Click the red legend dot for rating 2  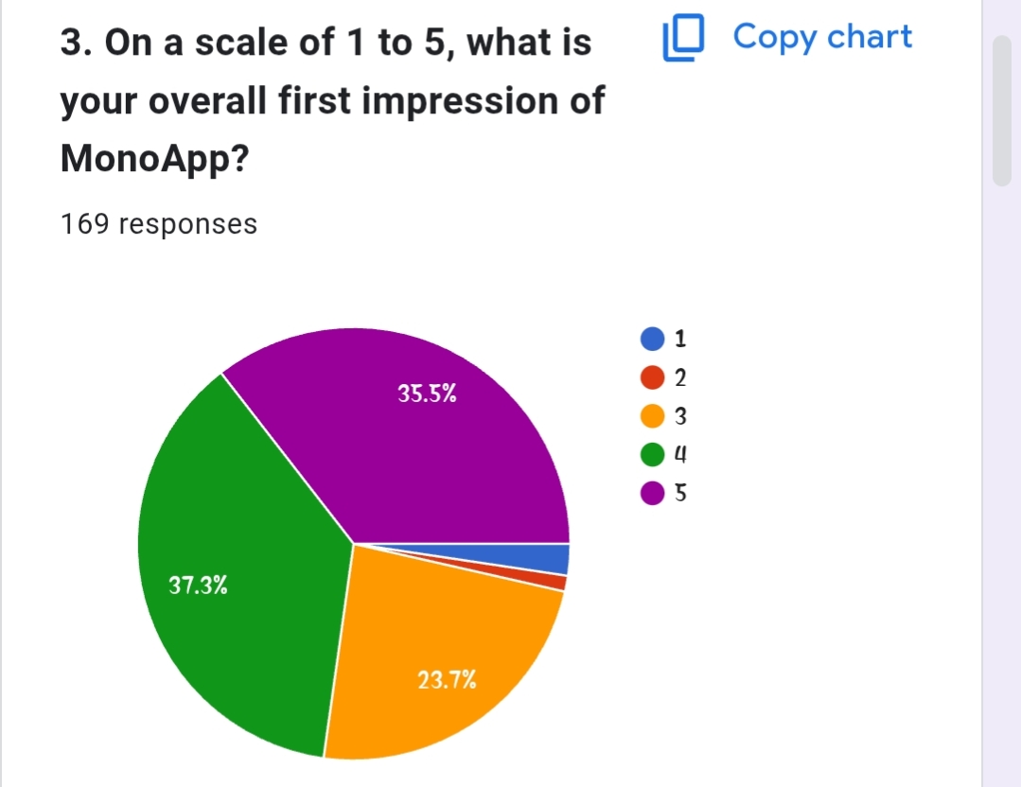[653, 377]
